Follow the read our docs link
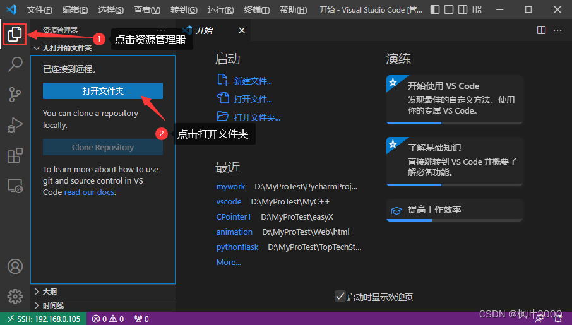The width and height of the screenshot is (572, 325). coord(90,192)
